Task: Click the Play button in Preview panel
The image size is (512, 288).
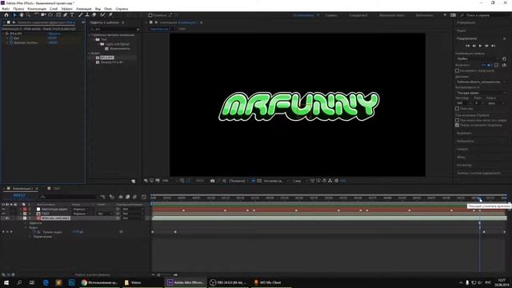Action: (x=480, y=46)
